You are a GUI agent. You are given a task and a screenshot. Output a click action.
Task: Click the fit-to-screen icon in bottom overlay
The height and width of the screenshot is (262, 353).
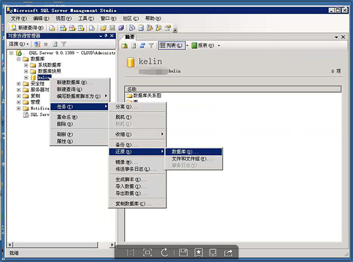pyautogui.click(x=148, y=253)
